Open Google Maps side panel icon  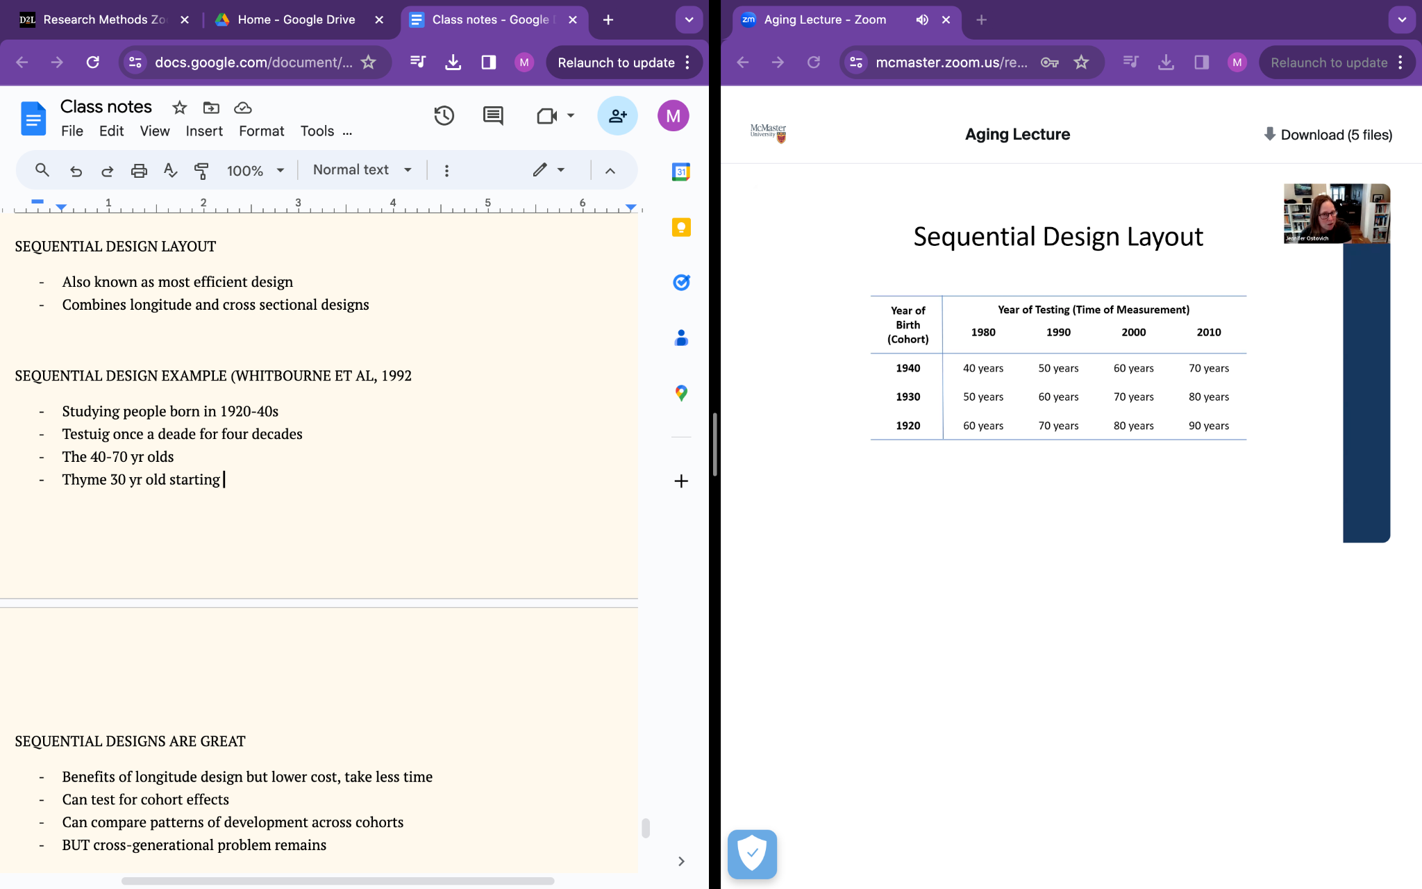coord(681,393)
